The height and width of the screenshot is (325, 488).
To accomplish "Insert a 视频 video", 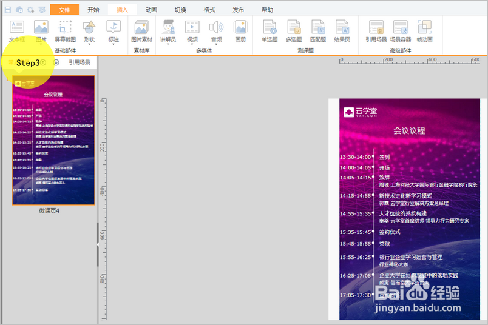I will (x=192, y=31).
